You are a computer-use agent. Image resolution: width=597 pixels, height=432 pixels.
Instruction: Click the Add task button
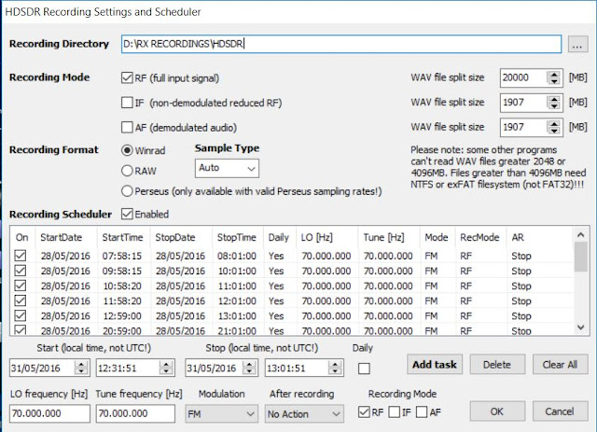[x=435, y=365]
